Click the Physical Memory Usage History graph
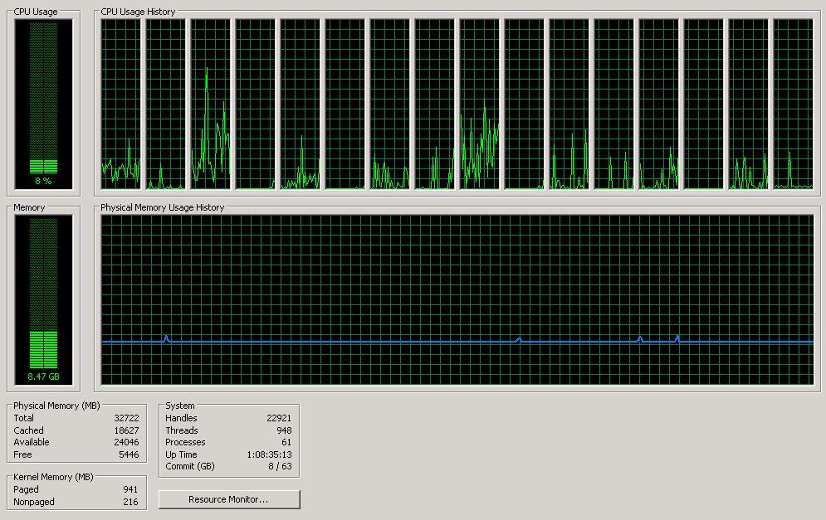 tap(457, 274)
